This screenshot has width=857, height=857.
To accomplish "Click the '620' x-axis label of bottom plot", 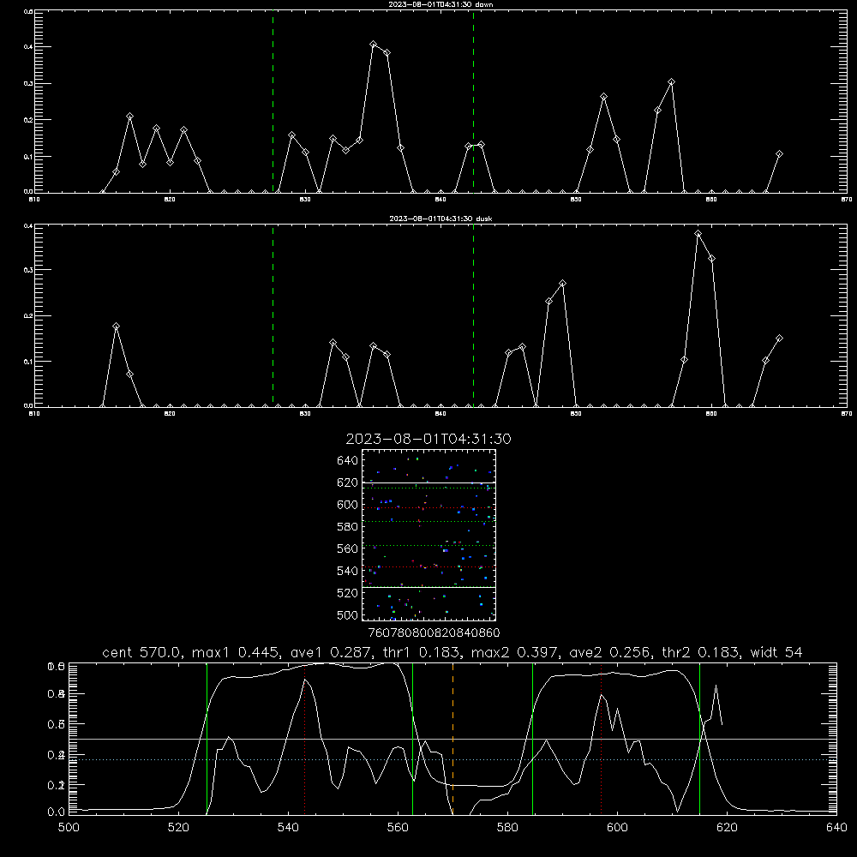I will click(727, 828).
